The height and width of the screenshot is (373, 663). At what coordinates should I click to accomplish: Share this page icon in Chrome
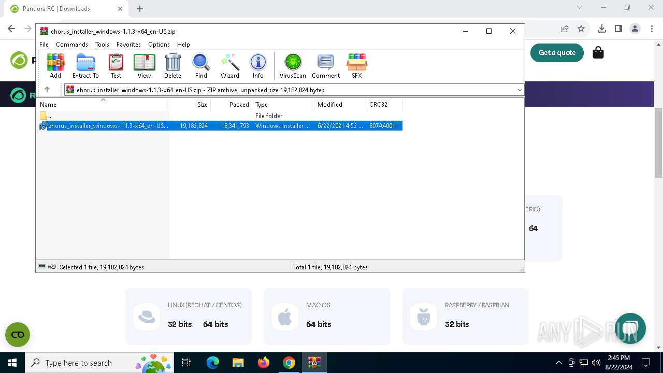[565, 28]
